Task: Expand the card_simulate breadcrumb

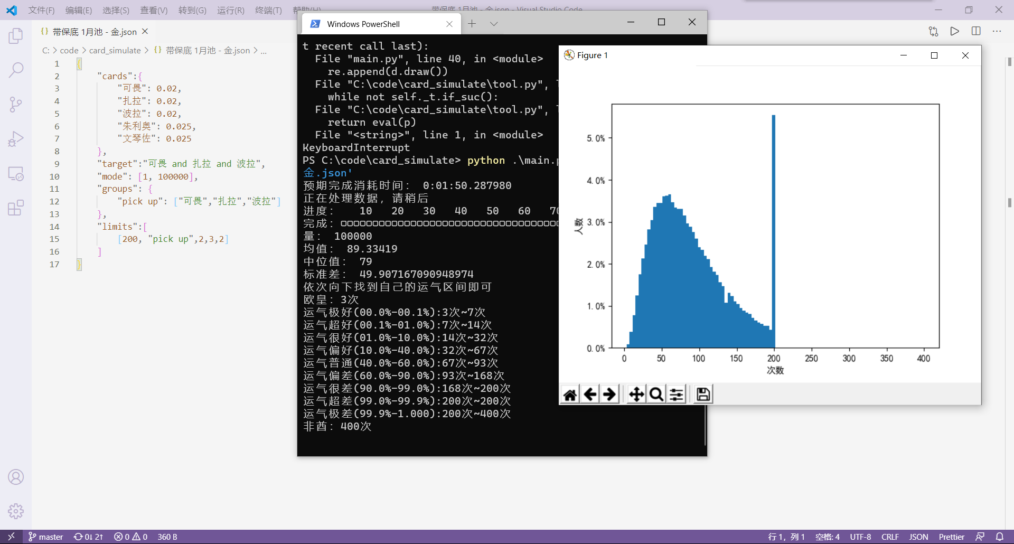Action: pyautogui.click(x=116, y=50)
